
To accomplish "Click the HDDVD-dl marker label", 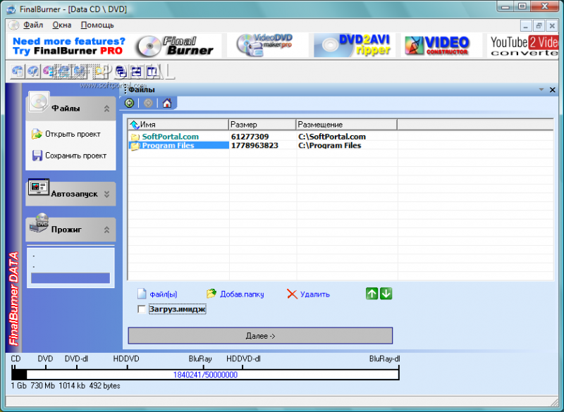I will (x=243, y=359).
